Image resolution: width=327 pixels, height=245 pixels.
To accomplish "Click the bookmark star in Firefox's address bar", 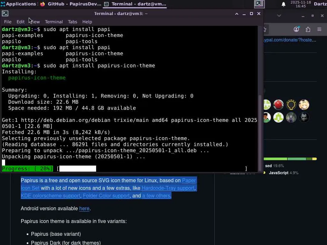I will pyautogui.click(x=265, y=29).
